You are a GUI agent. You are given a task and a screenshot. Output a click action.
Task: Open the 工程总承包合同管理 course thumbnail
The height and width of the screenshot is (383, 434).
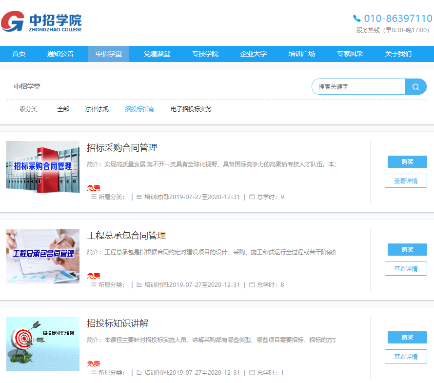pyautogui.click(x=43, y=256)
